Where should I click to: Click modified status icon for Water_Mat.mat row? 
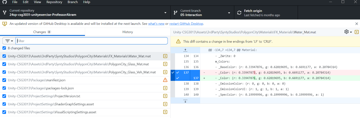pyautogui.click(x=165, y=56)
